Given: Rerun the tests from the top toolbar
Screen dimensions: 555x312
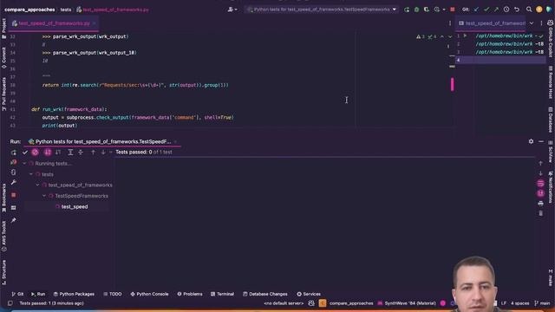Looking at the screenshot, I should [x=407, y=10].
